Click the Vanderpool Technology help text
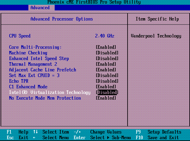The width and height of the screenshot is (190, 141). point(156,36)
